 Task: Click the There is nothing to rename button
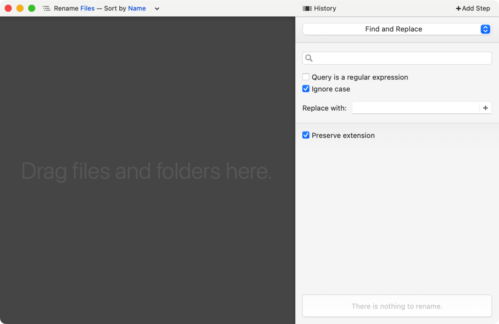pyautogui.click(x=397, y=306)
